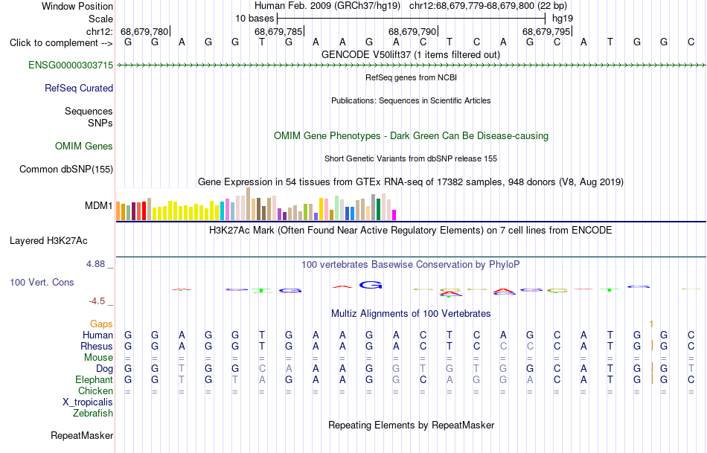
Task: Open the RefSeq Curated track label
Action: [79, 88]
